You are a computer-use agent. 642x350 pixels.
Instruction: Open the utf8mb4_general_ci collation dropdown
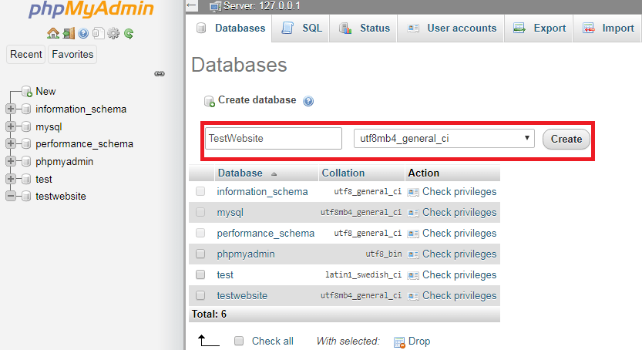tap(444, 138)
